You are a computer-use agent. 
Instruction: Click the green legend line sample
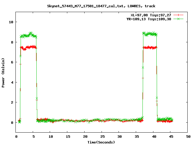point(178,19)
